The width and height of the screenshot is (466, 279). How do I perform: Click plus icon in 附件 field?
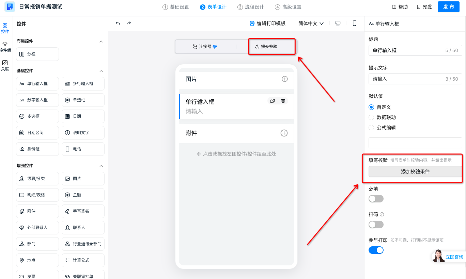(x=284, y=133)
